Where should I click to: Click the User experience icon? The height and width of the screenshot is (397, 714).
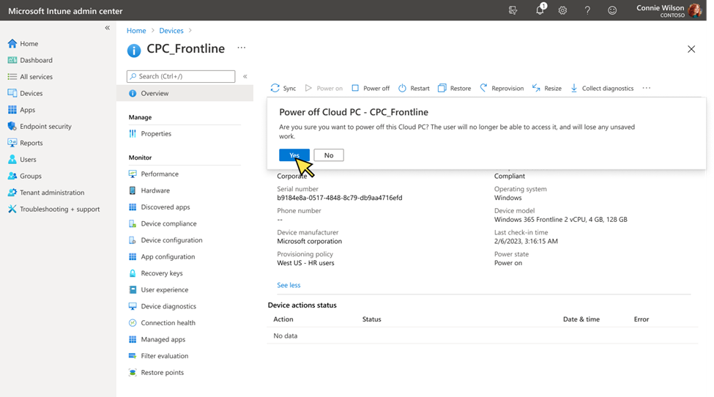pyautogui.click(x=133, y=289)
